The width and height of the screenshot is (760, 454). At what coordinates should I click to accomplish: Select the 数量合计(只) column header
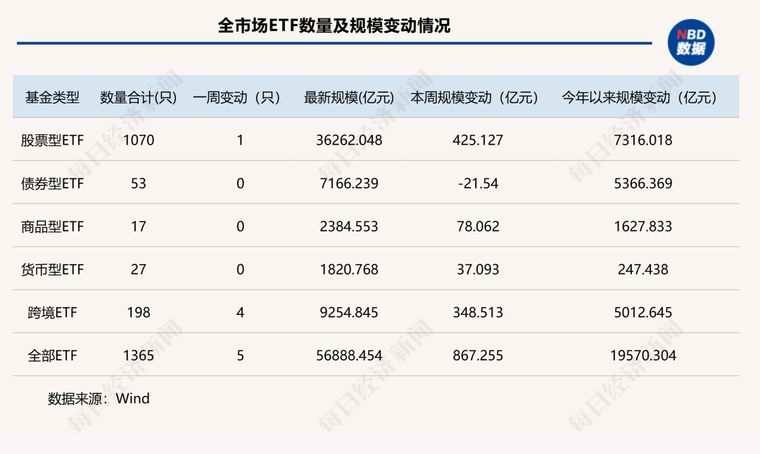pyautogui.click(x=139, y=98)
